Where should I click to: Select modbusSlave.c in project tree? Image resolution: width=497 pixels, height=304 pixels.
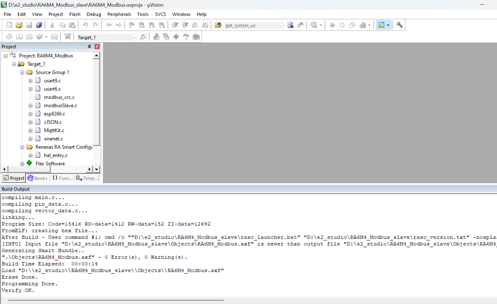tap(60, 105)
